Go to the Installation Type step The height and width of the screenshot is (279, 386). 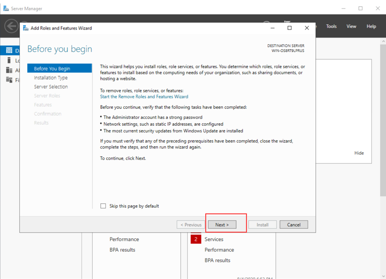tap(51, 77)
